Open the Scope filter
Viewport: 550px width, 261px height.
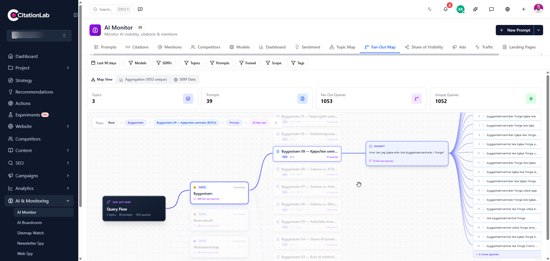(x=273, y=63)
